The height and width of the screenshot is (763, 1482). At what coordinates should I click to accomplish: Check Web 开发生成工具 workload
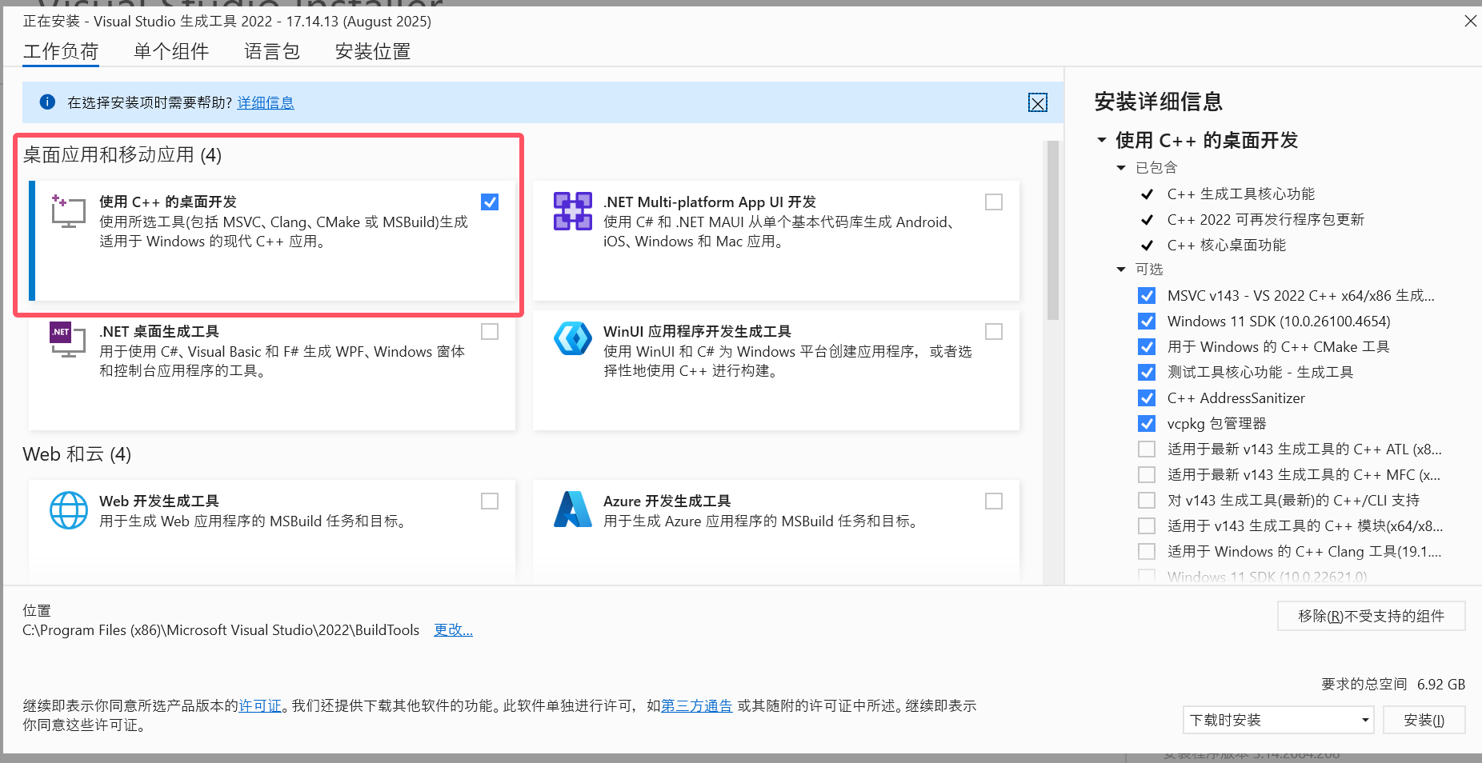tap(490, 501)
